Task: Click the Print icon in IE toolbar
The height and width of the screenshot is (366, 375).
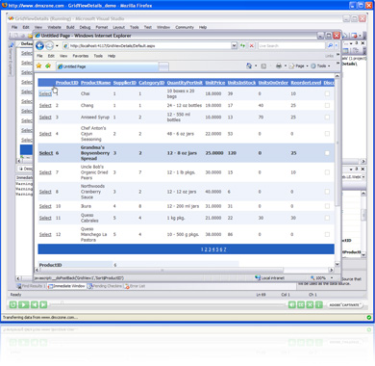Action: click(279, 65)
